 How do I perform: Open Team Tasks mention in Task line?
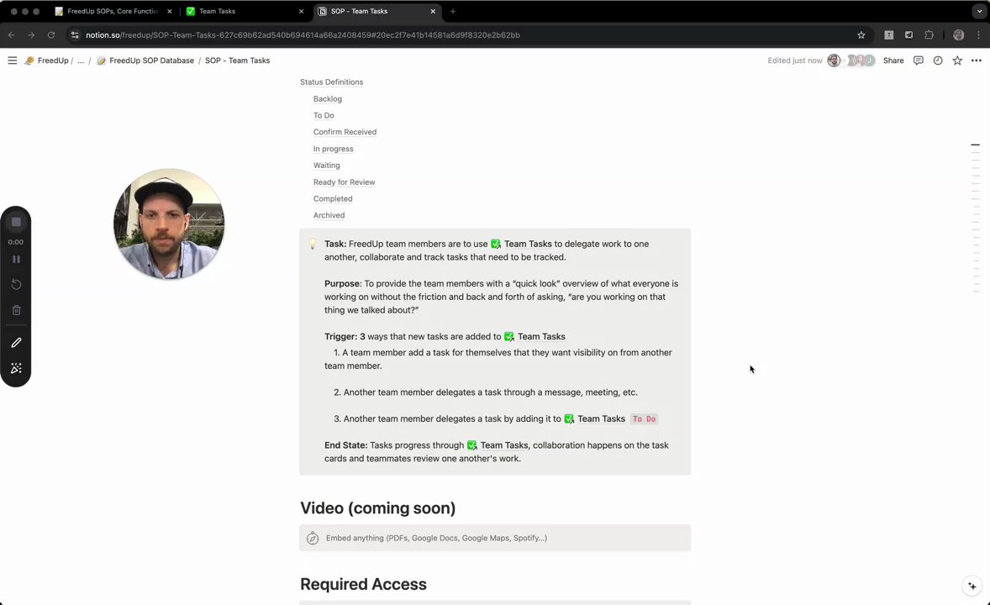coord(521,244)
